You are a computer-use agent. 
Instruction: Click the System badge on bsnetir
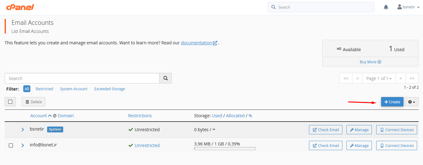(x=55, y=129)
